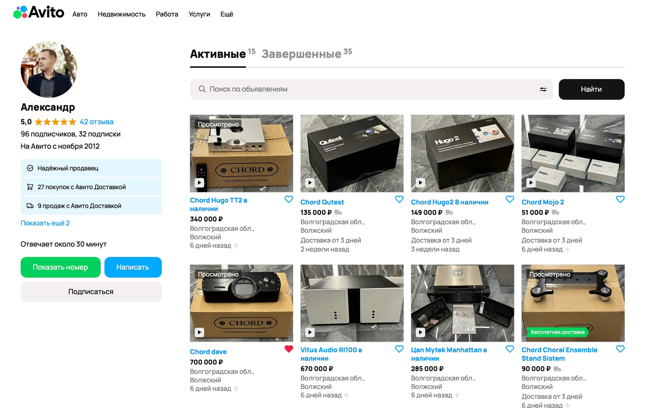
Task: Click the promoted arrow icon on Chord Hugo TT2
Action: click(x=236, y=246)
